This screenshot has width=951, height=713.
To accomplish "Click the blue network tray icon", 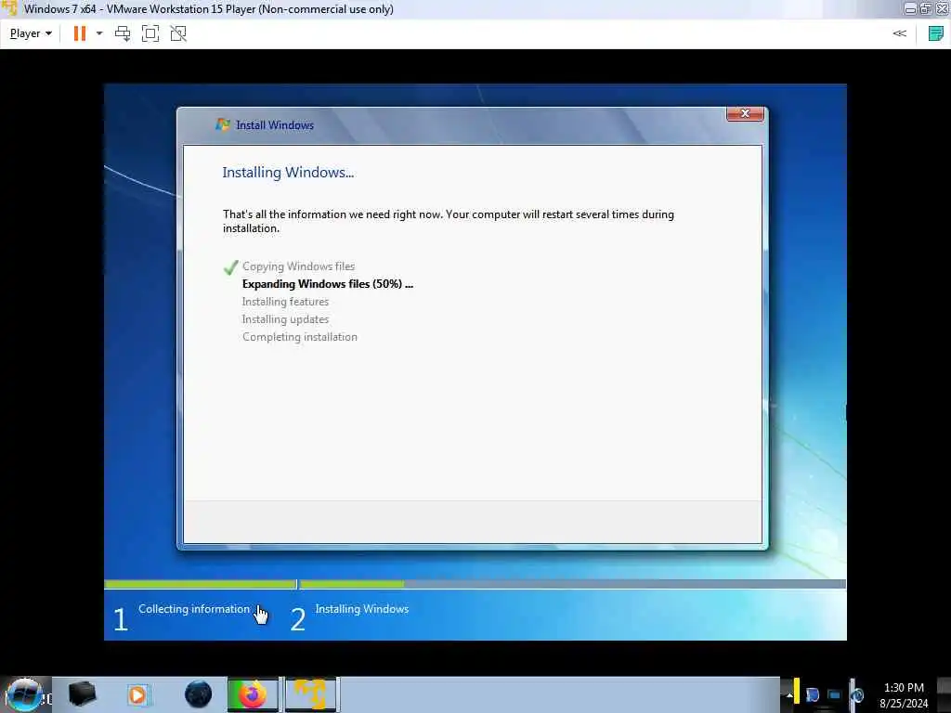I will coord(835,694).
